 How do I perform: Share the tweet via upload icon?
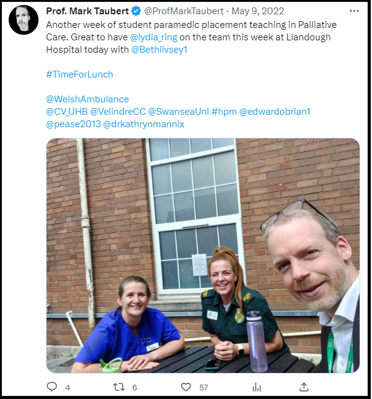pos(304,387)
